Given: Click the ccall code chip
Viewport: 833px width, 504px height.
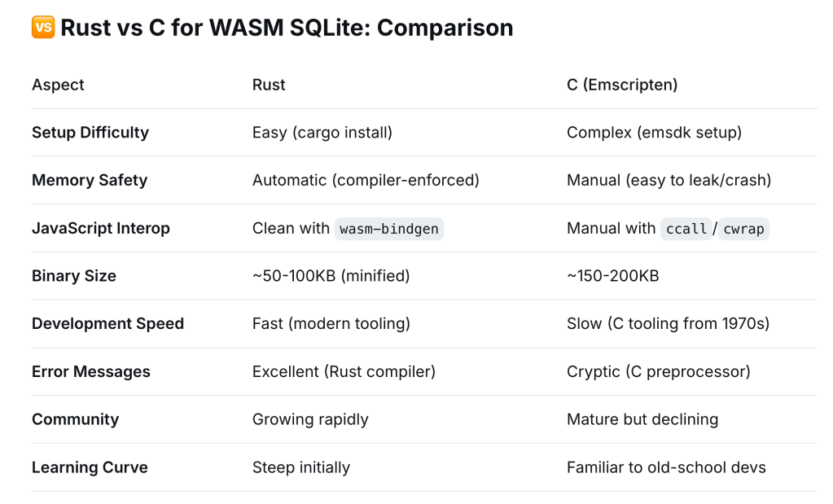Looking at the screenshot, I should 686,229.
